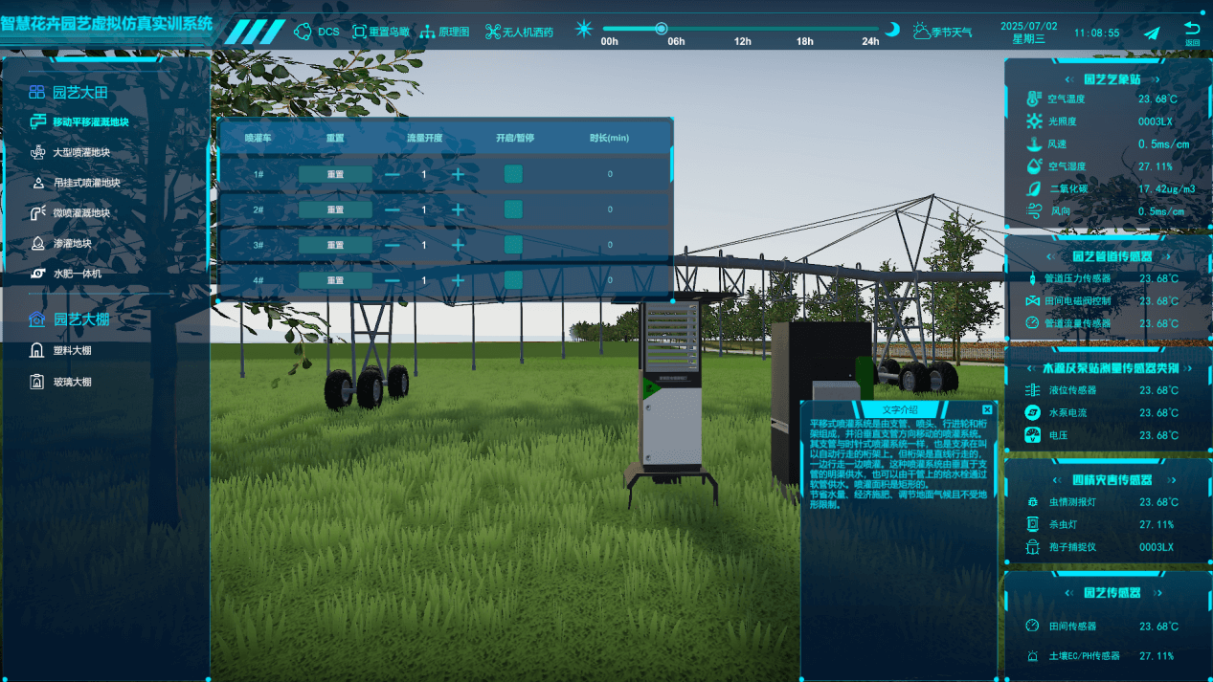Screen dimensions: 1213x682
Task: Toggle start/pause for sprinkler 2#
Action: point(513,209)
